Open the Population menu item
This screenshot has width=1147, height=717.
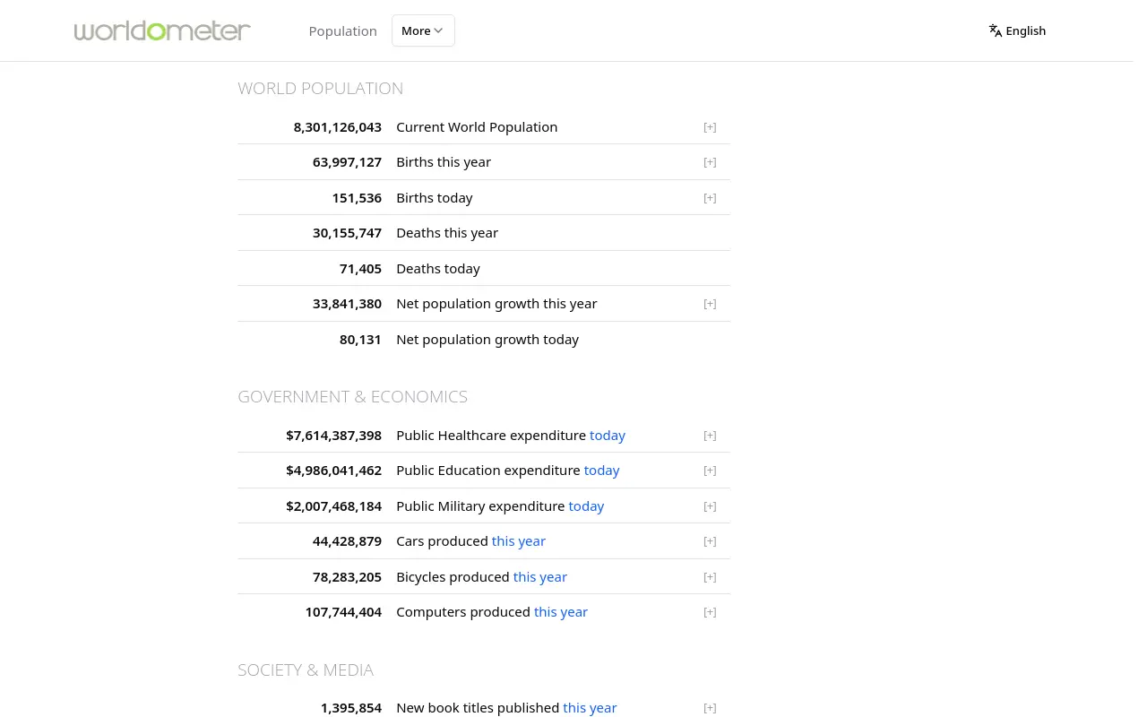tap(342, 30)
